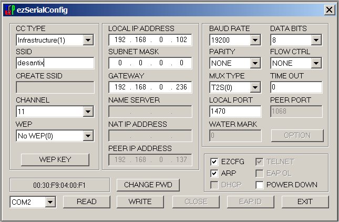Screen dimensions: 339x222
Task: Click the GATEWAY address field
Action: tap(150, 87)
